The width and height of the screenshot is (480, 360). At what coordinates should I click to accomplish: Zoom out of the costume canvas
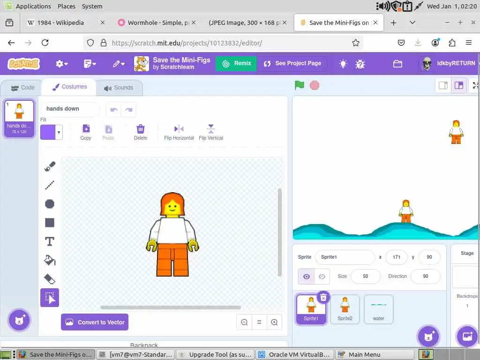point(244,322)
